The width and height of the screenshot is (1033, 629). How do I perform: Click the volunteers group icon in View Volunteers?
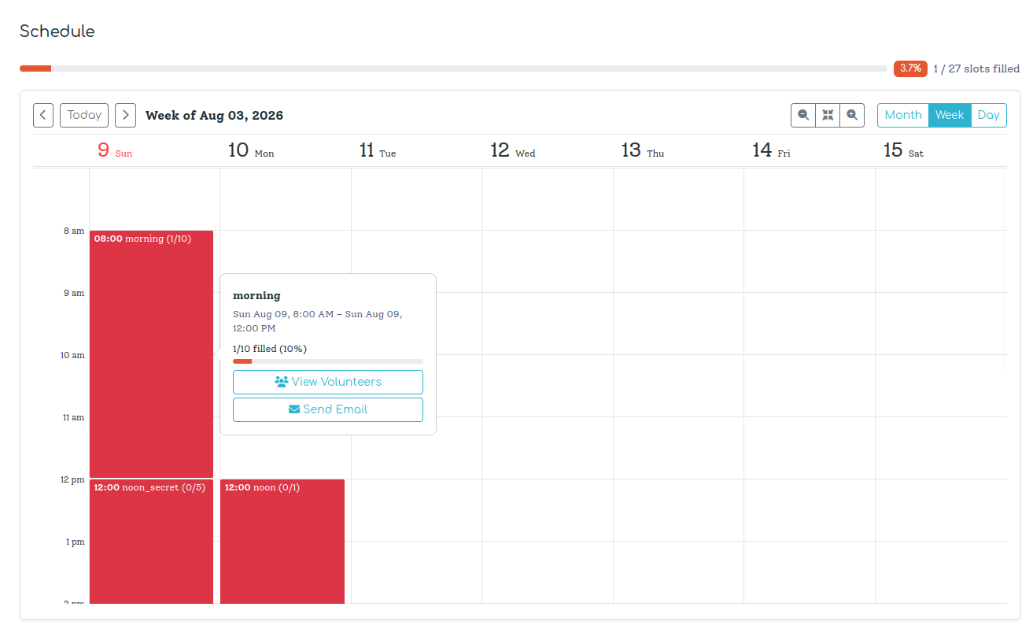tap(281, 382)
